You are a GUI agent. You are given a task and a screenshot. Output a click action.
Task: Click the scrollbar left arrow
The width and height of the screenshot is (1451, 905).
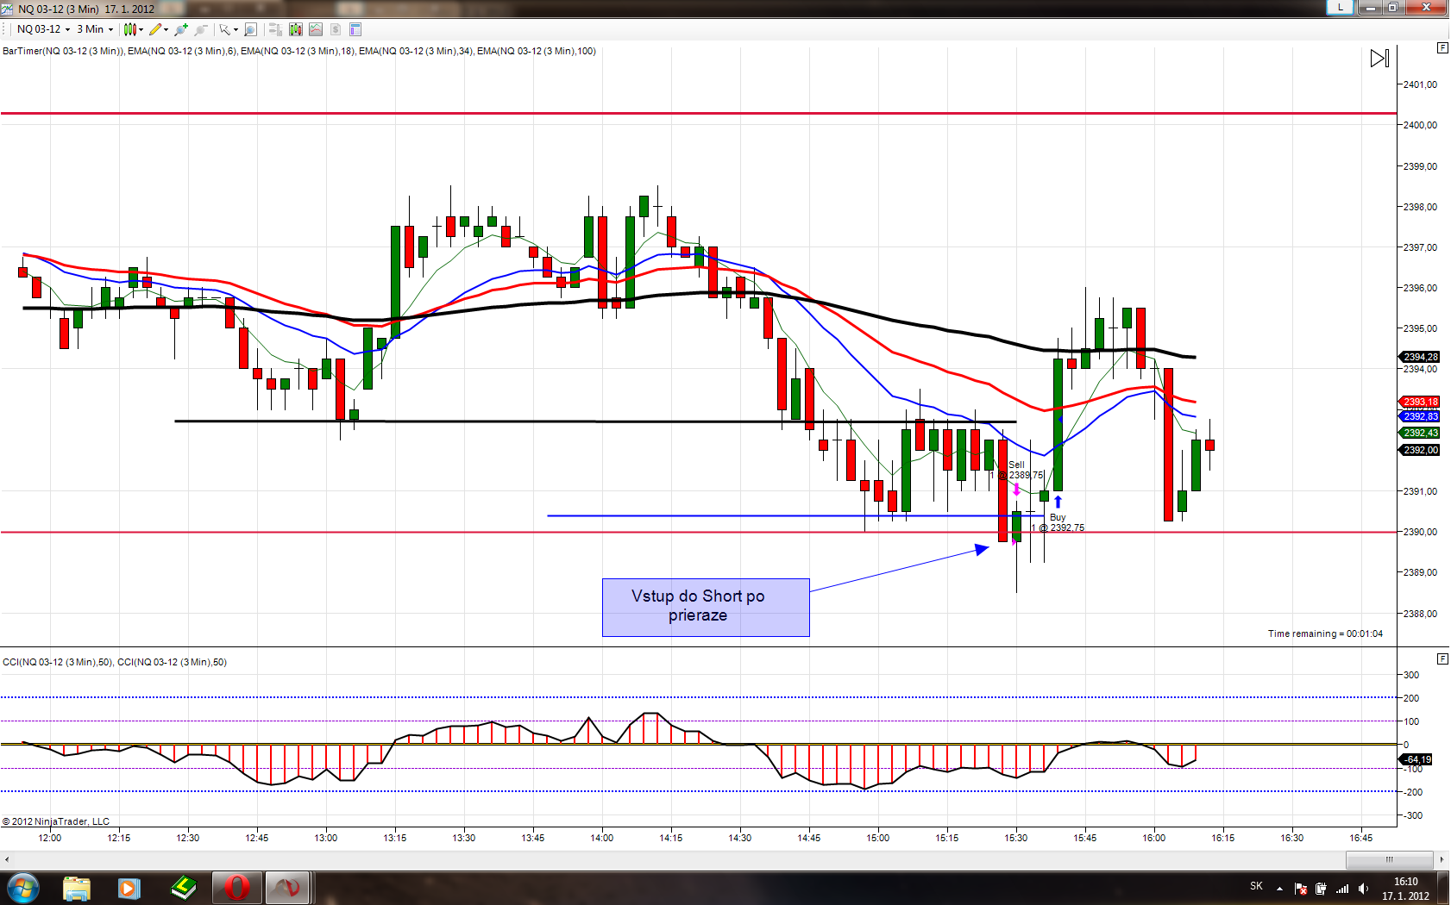click(7, 859)
